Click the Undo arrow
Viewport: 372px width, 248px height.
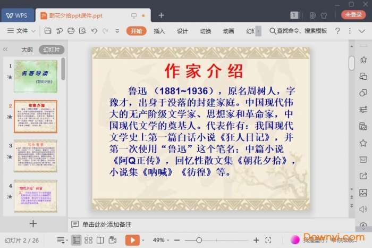(x=94, y=31)
